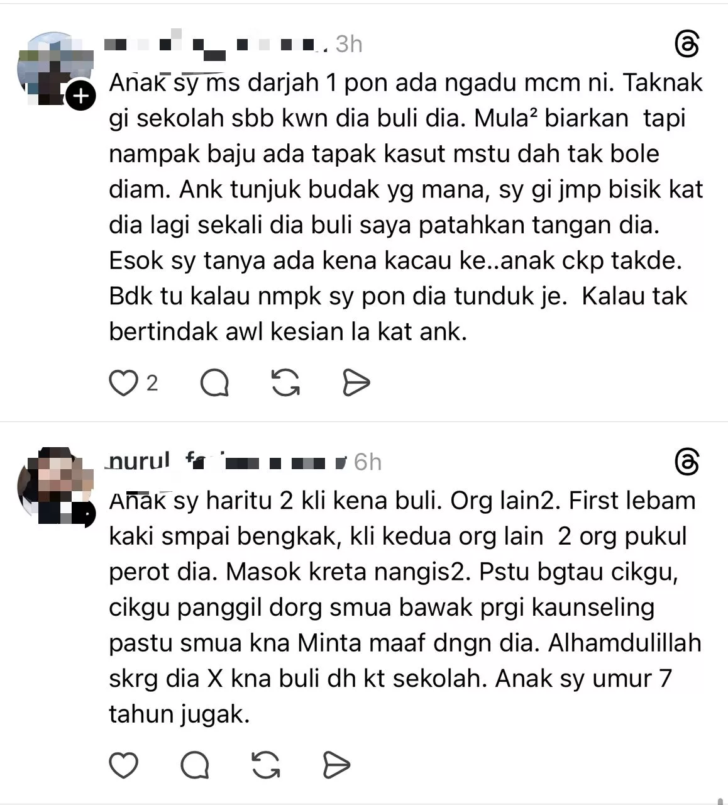Reply to nurul's comment
The width and height of the screenshot is (728, 805).
(196, 766)
